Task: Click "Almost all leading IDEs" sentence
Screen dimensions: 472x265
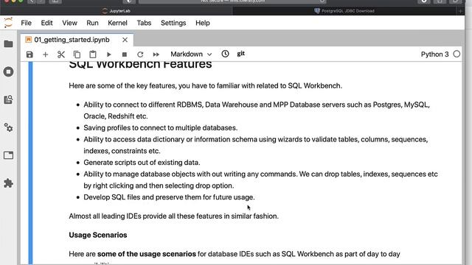Action: click(174, 216)
